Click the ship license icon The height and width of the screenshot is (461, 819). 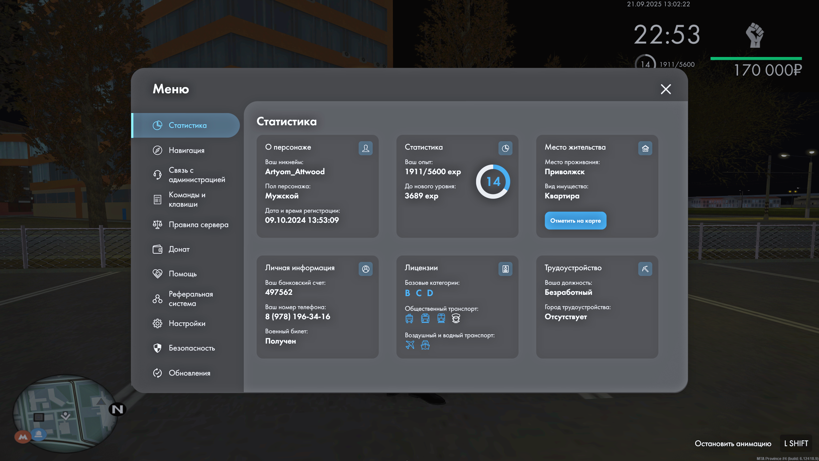tap(425, 345)
